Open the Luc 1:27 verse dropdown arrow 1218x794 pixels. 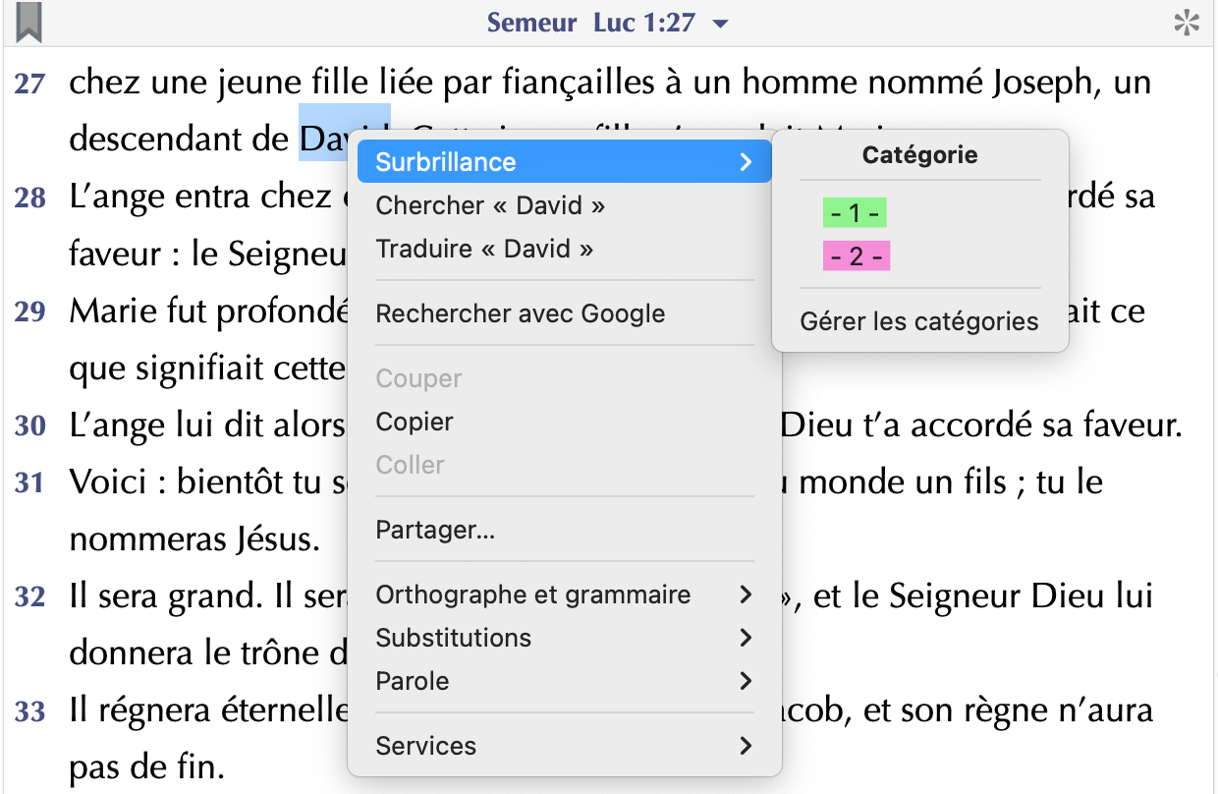click(720, 24)
